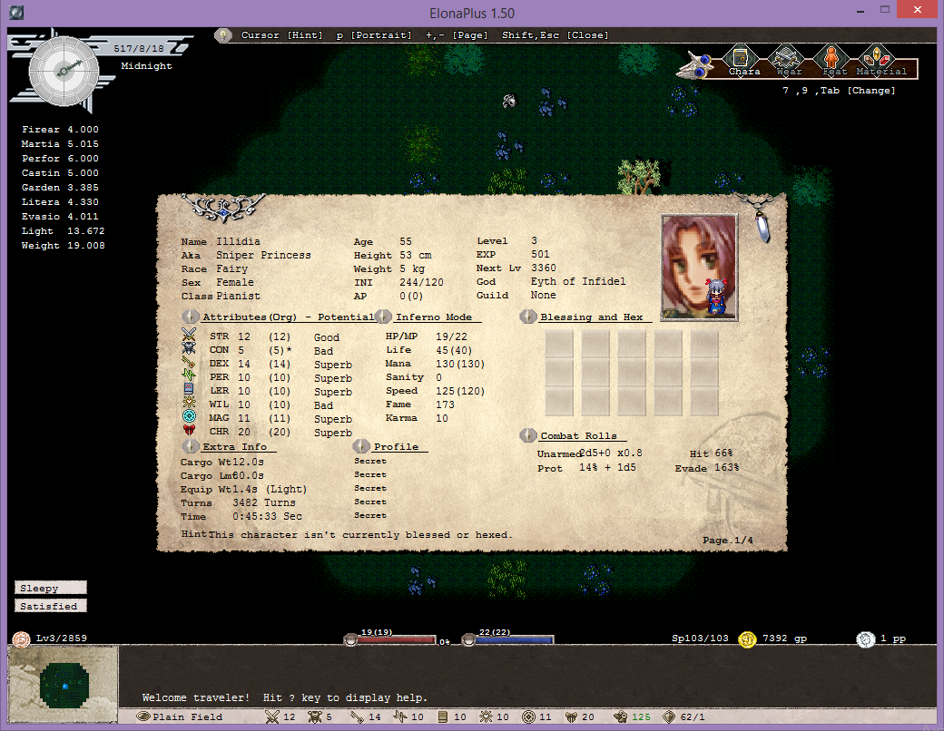The image size is (944, 731).
Task: Click the Attributes section header bullet
Action: (191, 317)
